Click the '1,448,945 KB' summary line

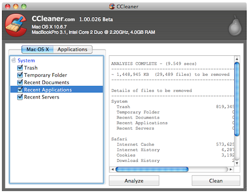(171, 74)
